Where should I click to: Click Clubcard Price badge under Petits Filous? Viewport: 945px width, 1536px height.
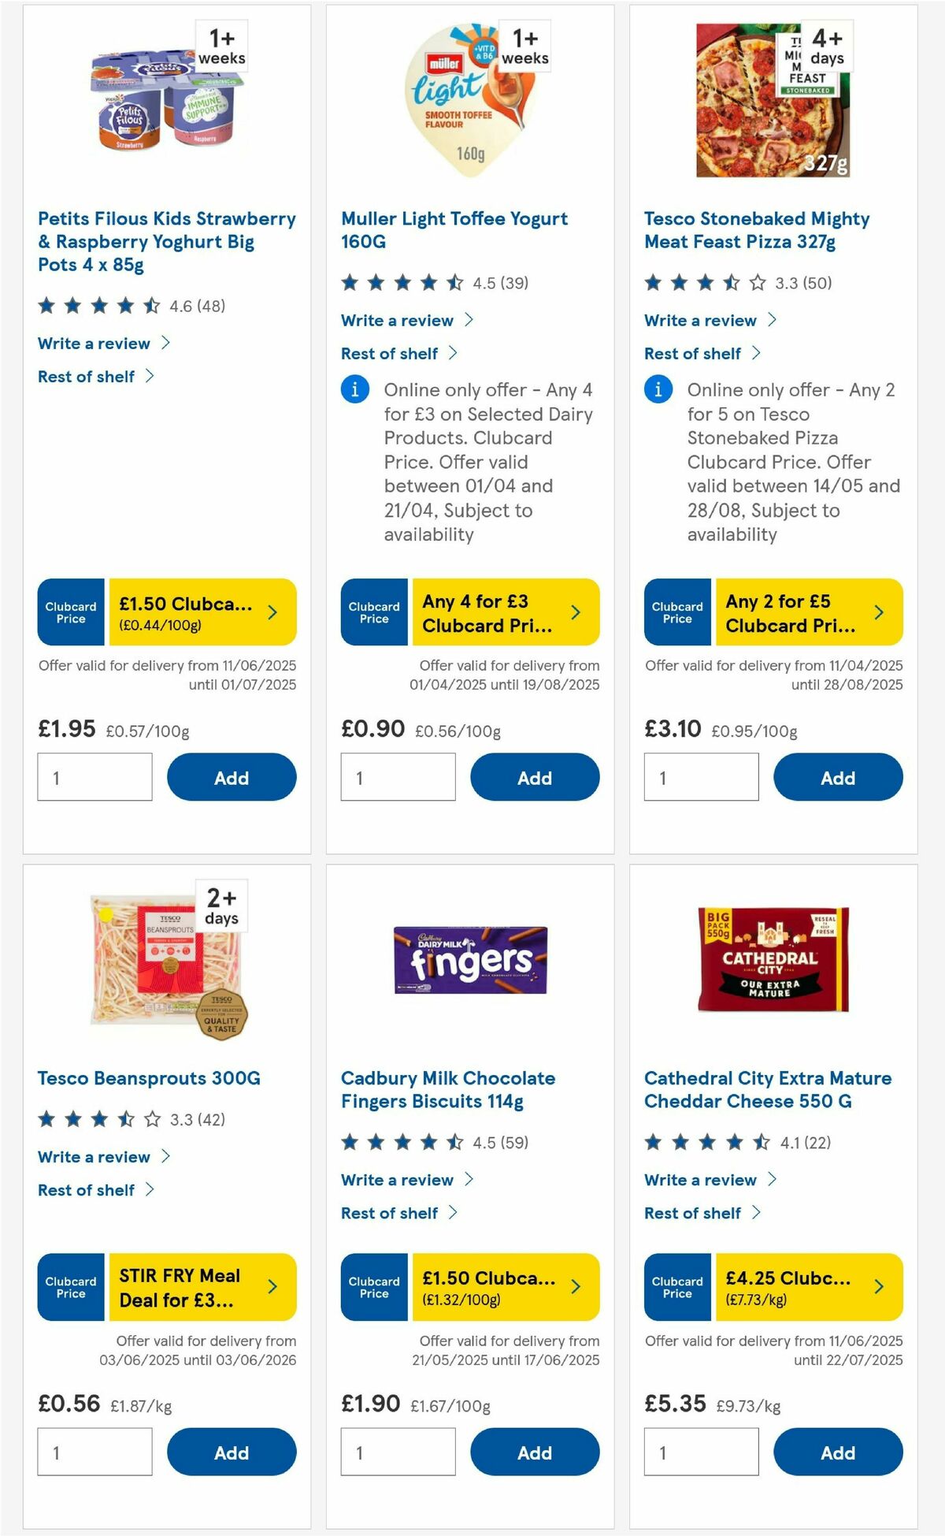tap(70, 612)
